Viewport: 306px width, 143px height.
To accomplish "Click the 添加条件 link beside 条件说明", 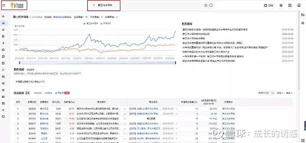I will click(30, 70).
